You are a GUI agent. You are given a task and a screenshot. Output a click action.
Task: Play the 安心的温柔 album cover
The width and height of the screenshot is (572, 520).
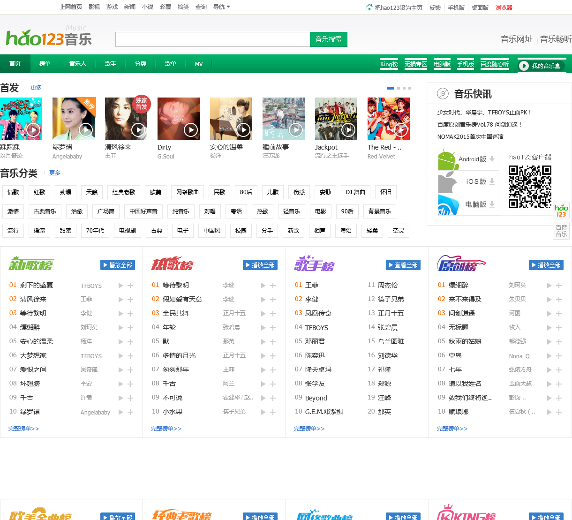[x=243, y=129]
